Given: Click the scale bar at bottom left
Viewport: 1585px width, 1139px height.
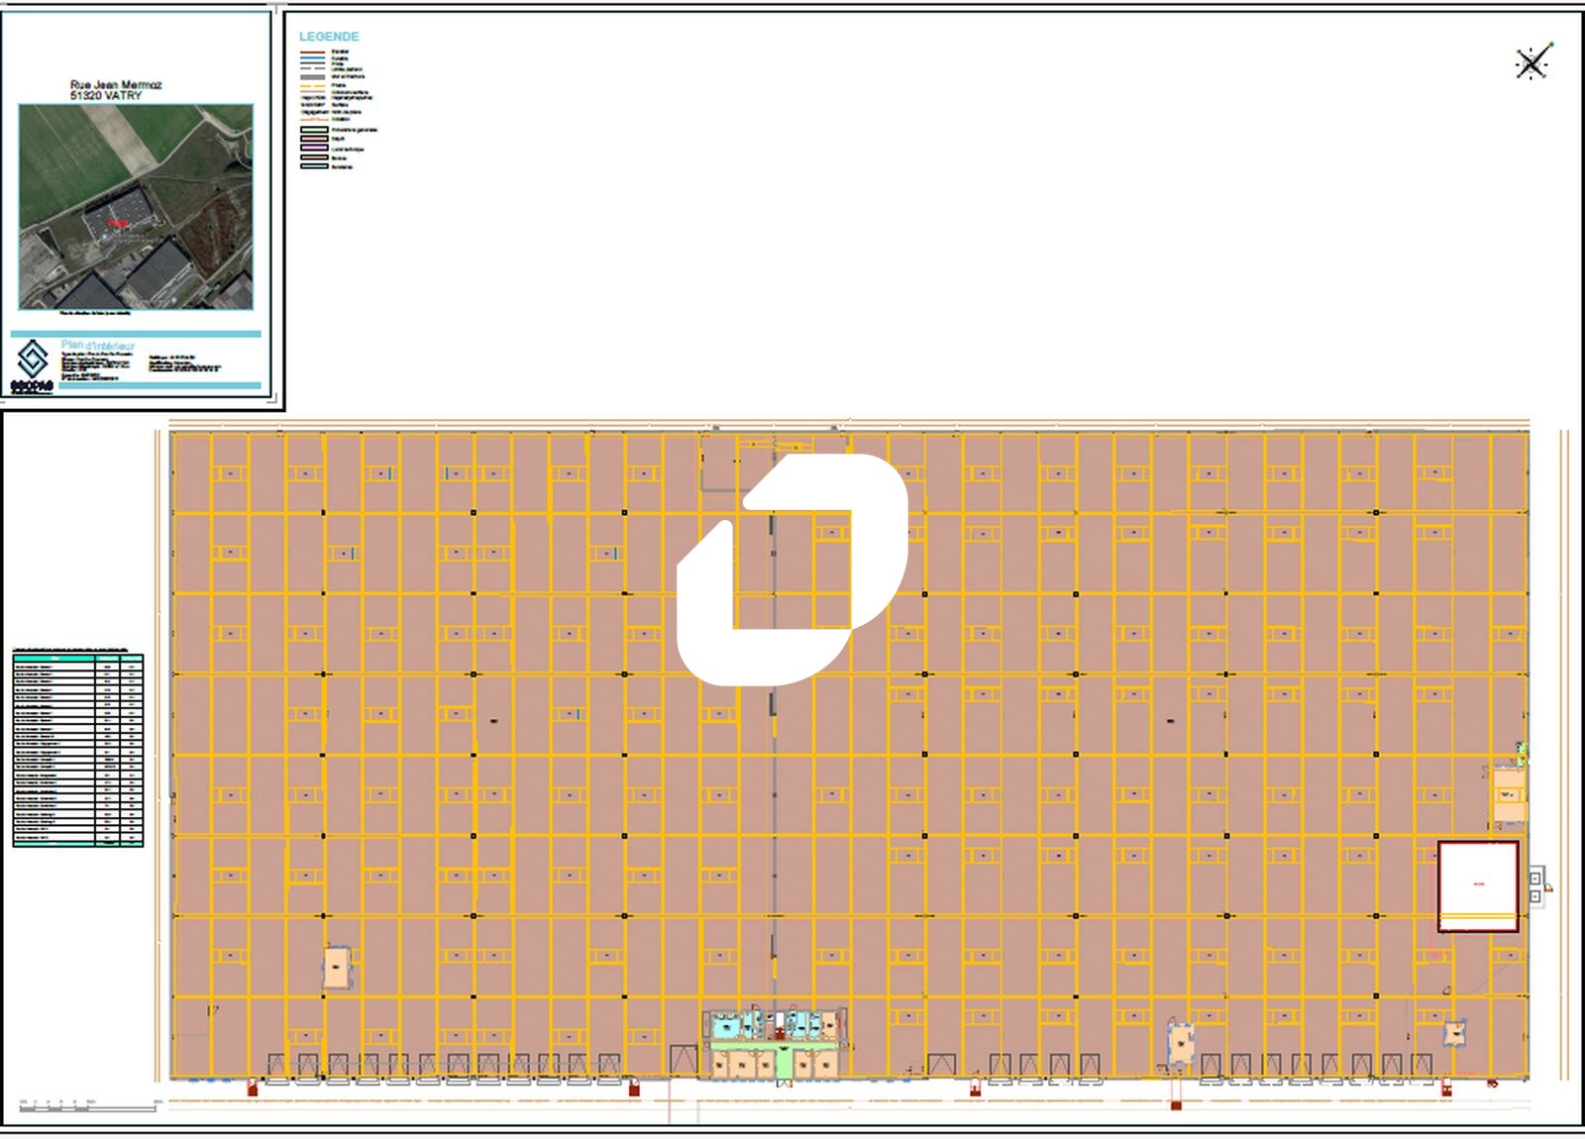Looking at the screenshot, I should (x=89, y=1106).
